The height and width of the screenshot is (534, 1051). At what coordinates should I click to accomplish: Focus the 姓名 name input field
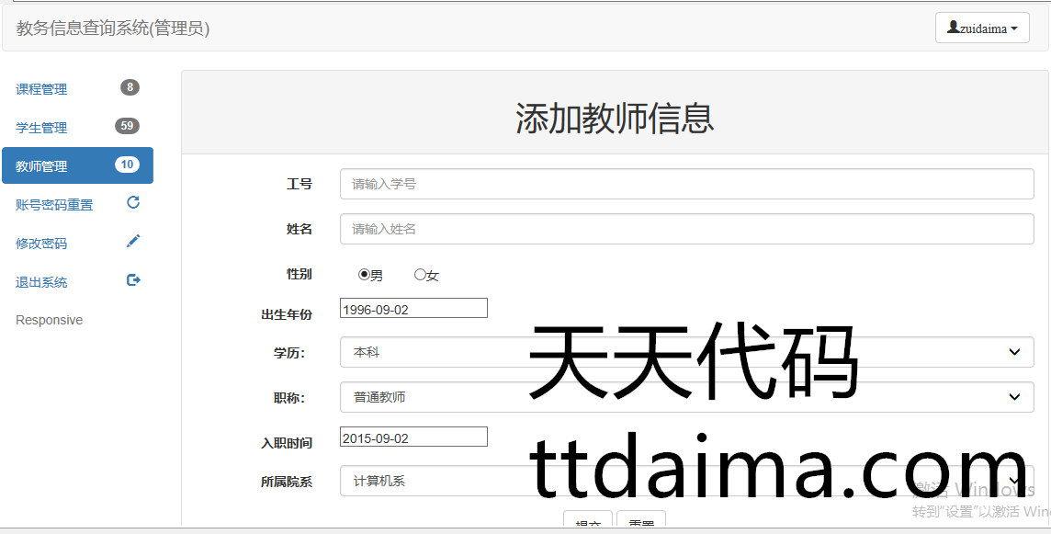coord(685,229)
